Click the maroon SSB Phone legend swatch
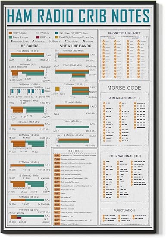Image resolution: width=166 pixels, height=238 pixels. (x=38, y=37)
